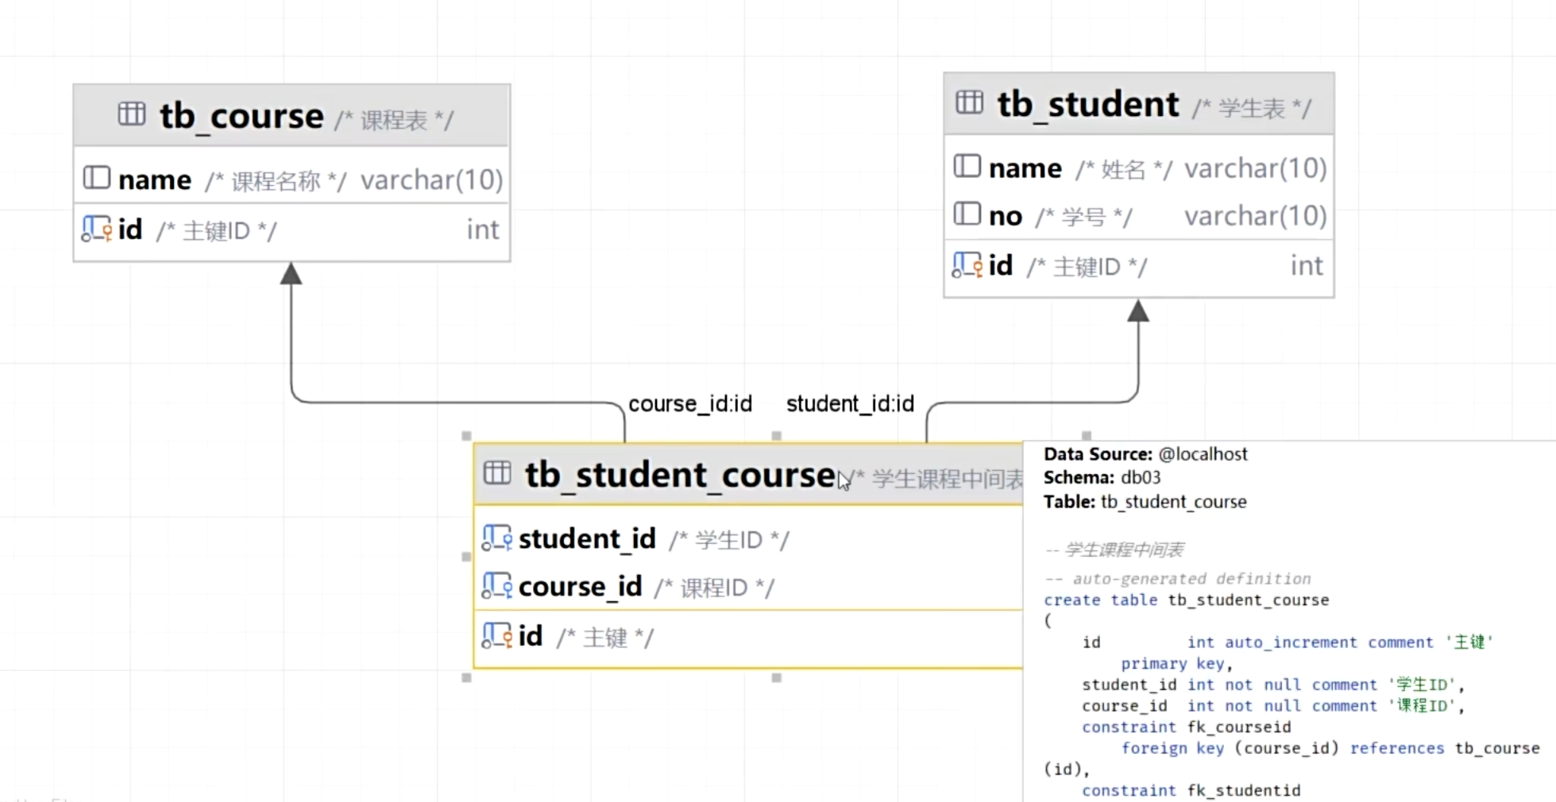Screen dimensions: 1556x802
Task: Click the key icon of tb_student_course id
Action: pos(497,635)
